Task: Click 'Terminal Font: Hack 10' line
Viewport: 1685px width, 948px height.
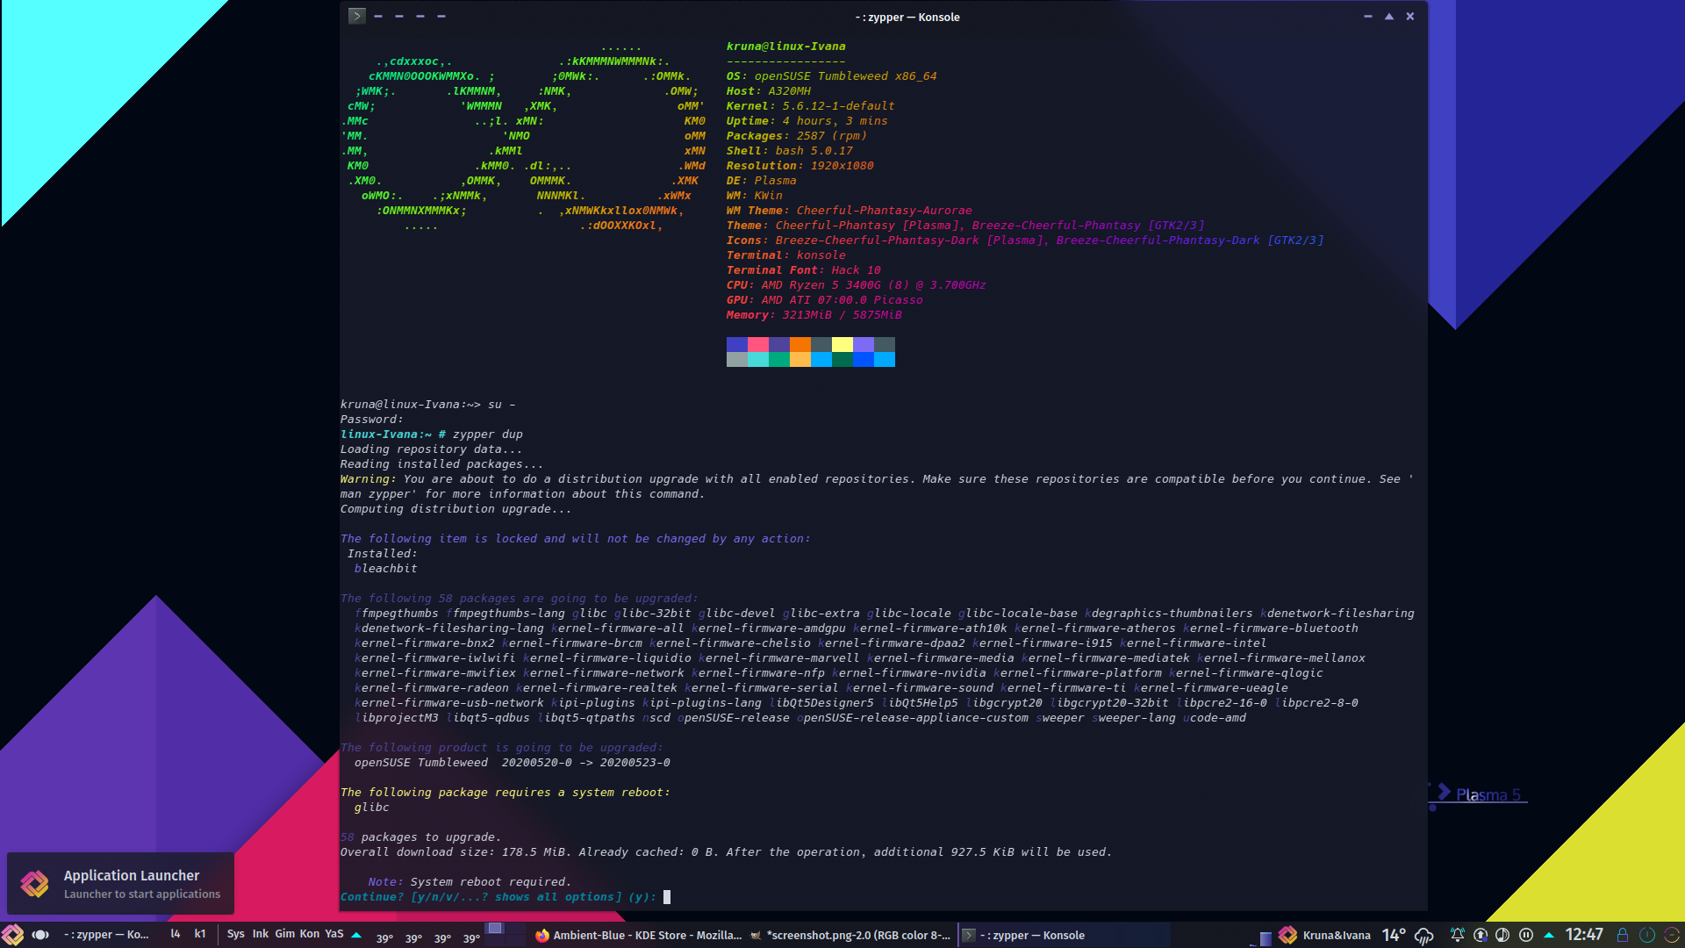Action: pyautogui.click(x=804, y=270)
